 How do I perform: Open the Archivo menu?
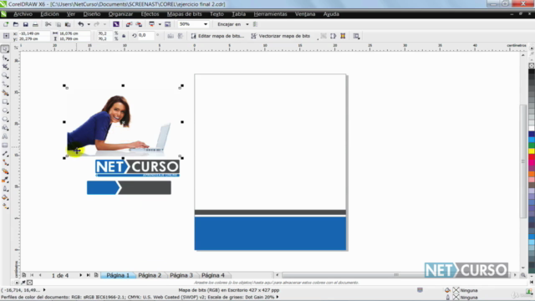(x=23, y=14)
